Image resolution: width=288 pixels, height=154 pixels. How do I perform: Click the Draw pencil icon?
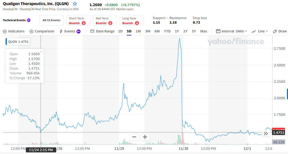[275, 31]
